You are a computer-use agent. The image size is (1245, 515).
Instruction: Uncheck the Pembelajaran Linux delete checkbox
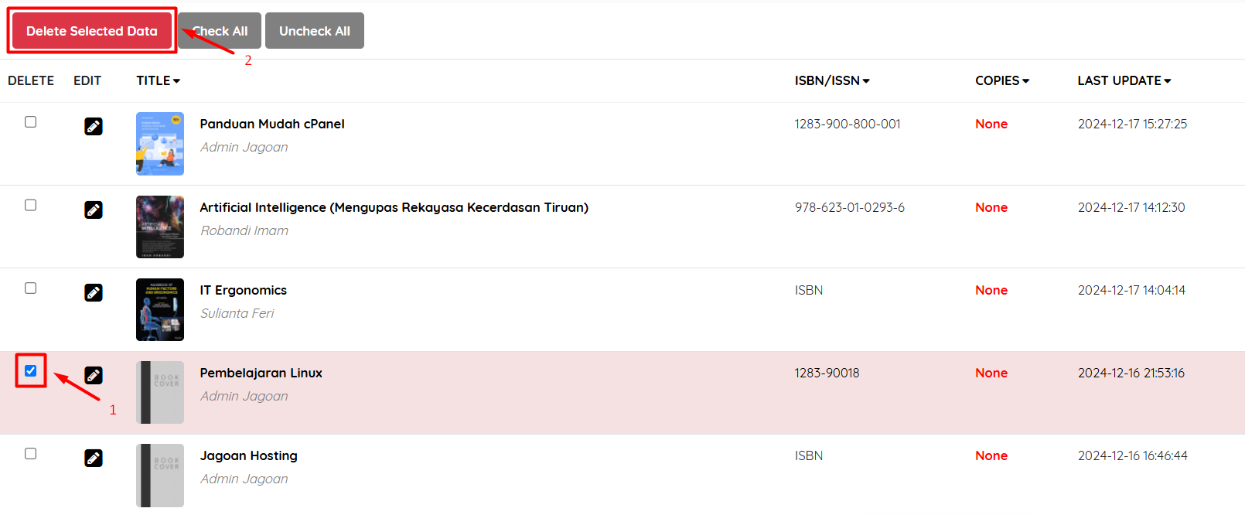(x=31, y=371)
